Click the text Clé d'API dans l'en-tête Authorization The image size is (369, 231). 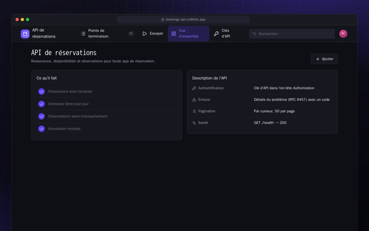pyautogui.click(x=284, y=88)
